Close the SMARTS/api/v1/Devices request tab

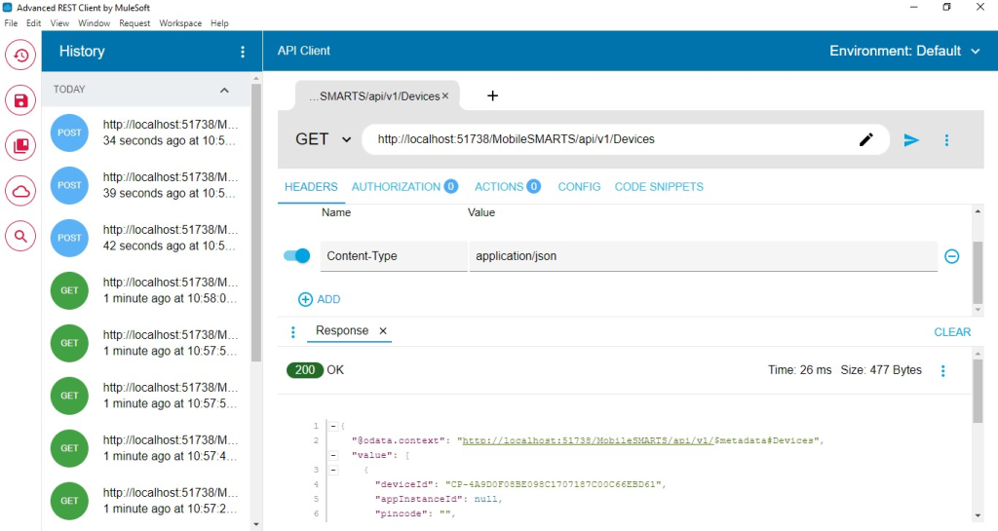(x=445, y=95)
